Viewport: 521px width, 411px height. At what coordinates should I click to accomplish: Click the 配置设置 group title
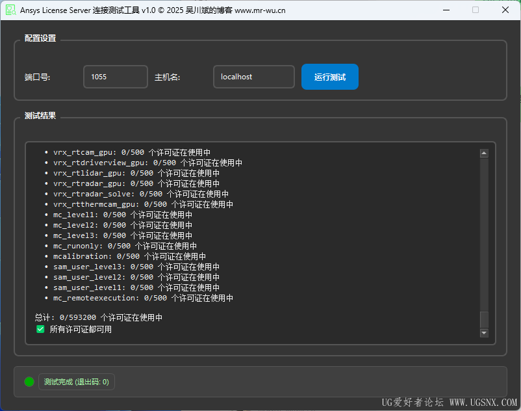[40, 38]
